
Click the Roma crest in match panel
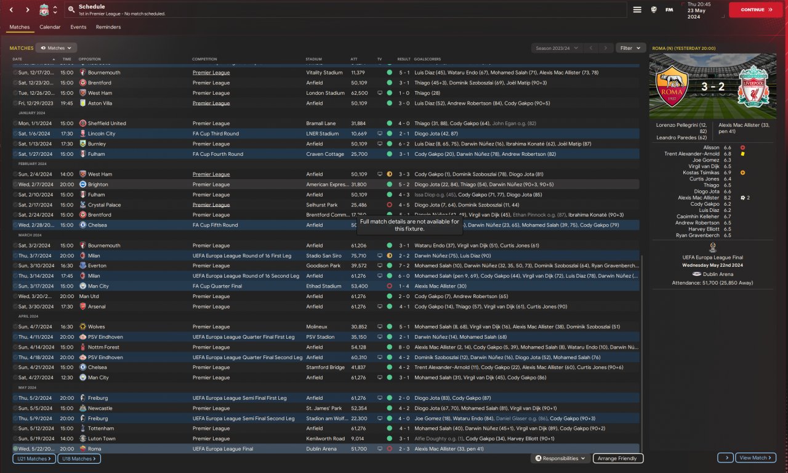pyautogui.click(x=672, y=86)
